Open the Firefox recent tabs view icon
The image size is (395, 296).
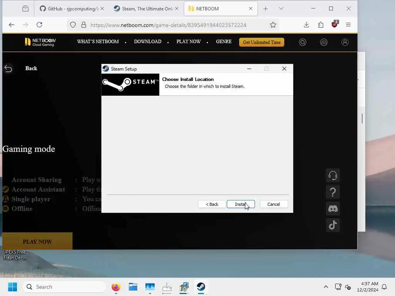[x=25, y=9]
